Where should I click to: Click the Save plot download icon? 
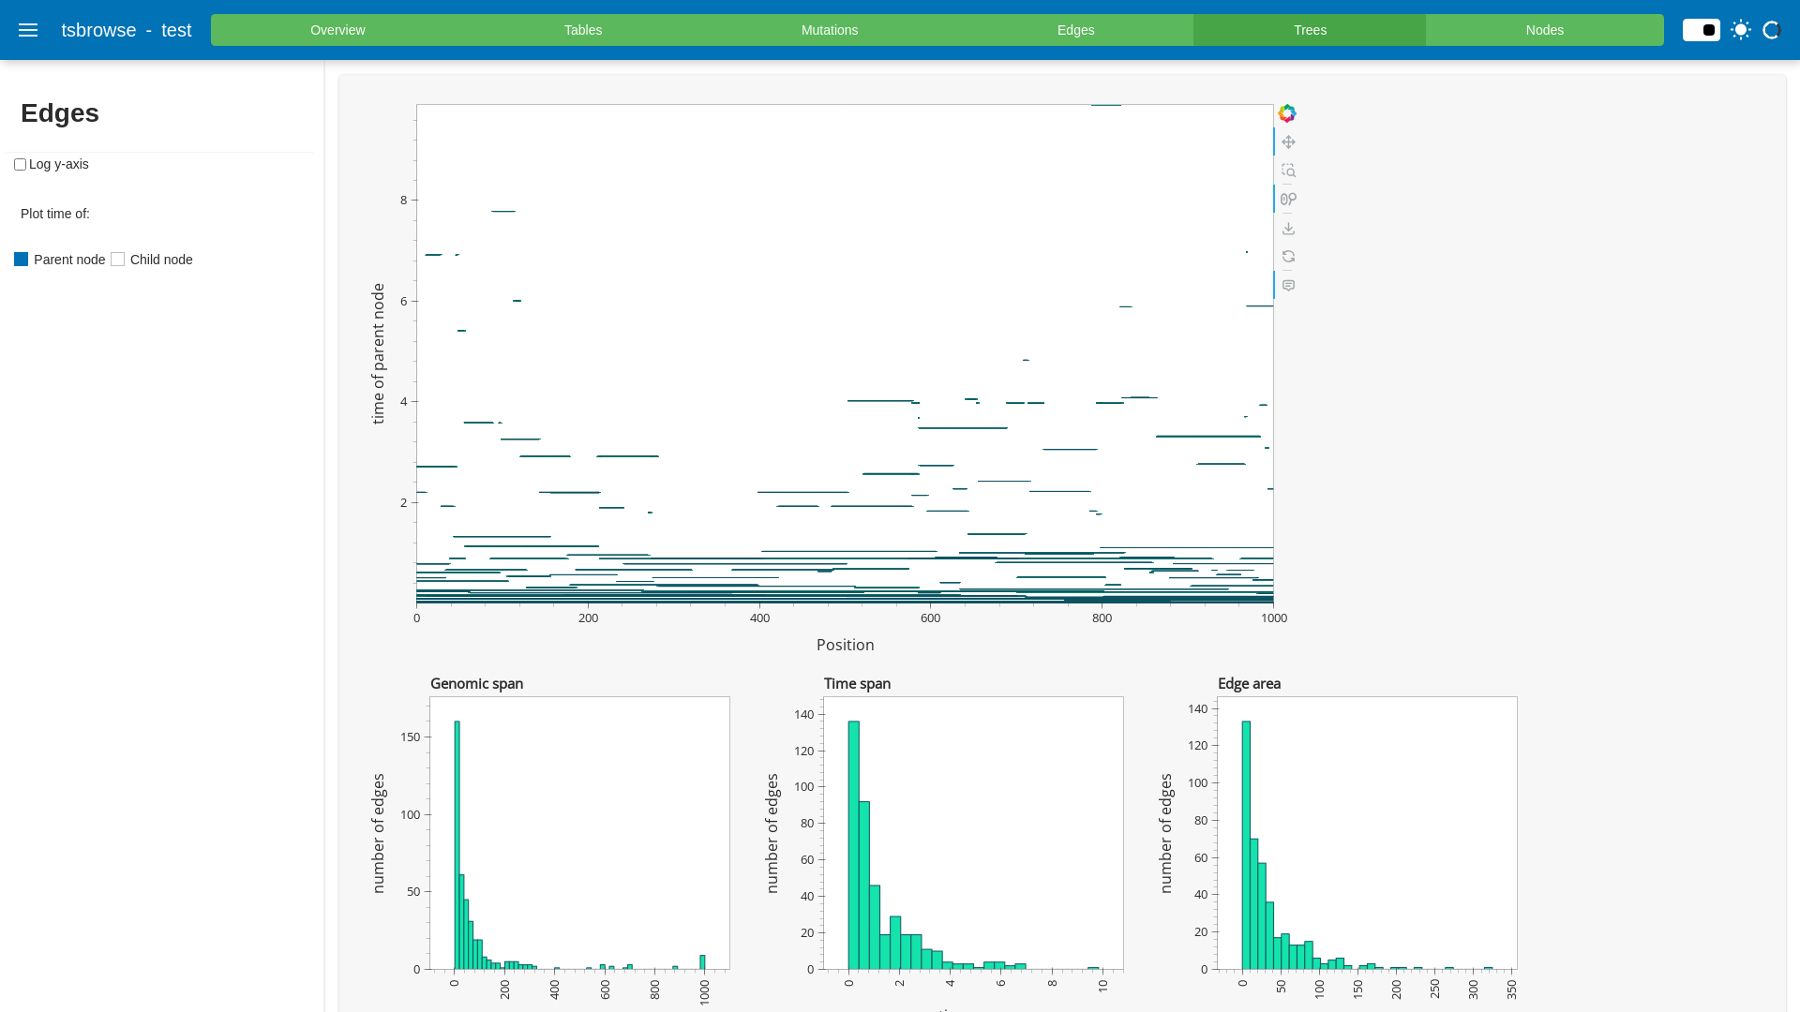[x=1288, y=229]
